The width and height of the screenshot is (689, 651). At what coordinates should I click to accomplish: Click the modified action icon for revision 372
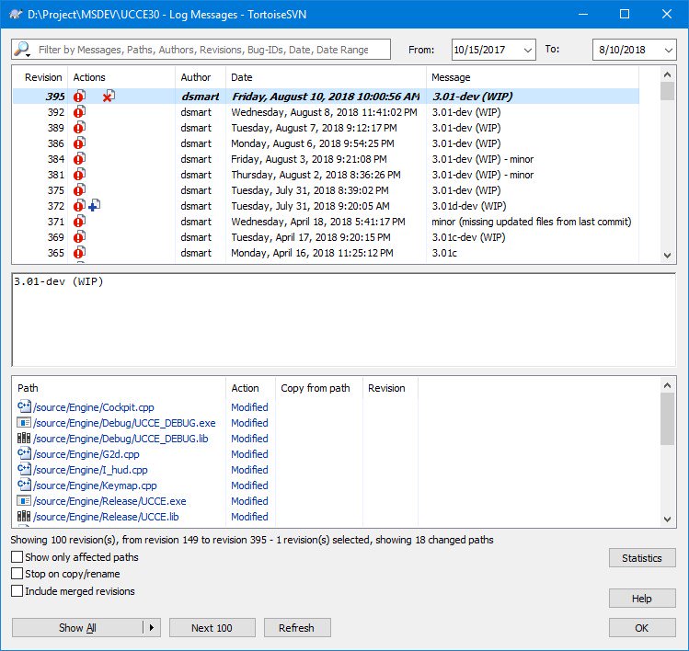coord(79,206)
